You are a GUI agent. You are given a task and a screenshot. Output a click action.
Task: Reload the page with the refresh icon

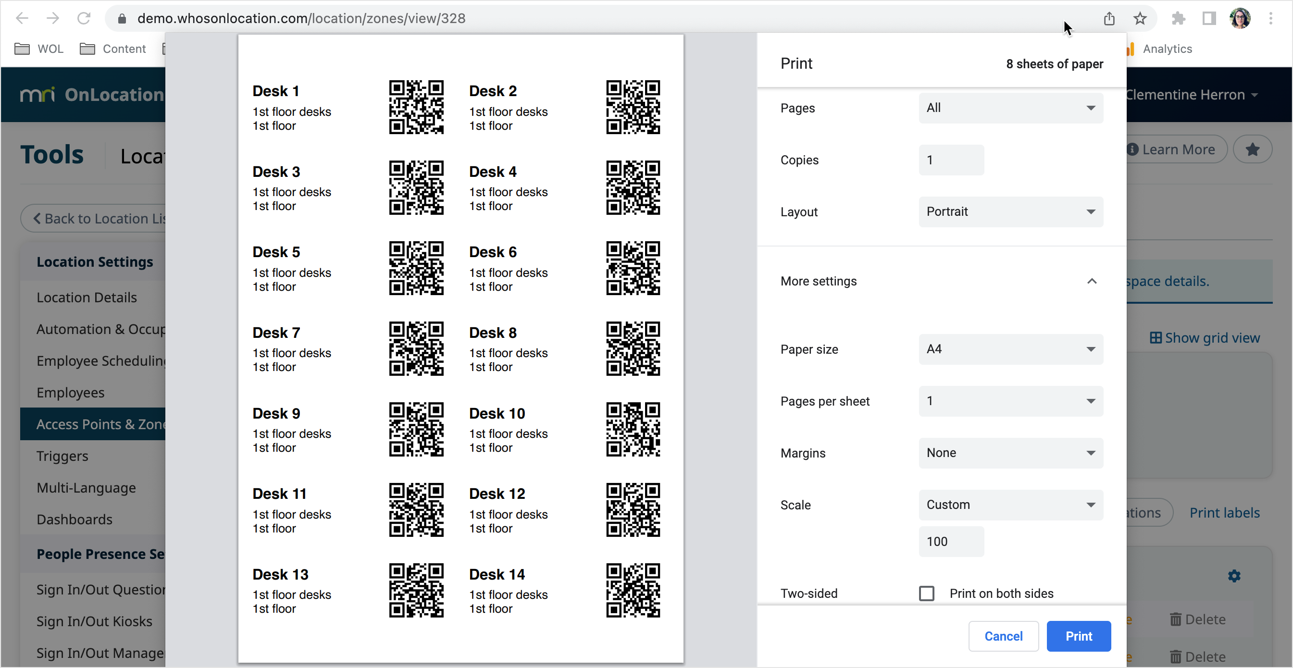84,19
